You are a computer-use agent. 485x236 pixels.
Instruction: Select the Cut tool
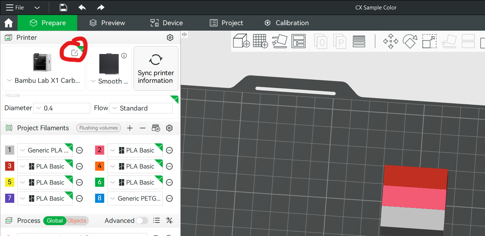468,41
